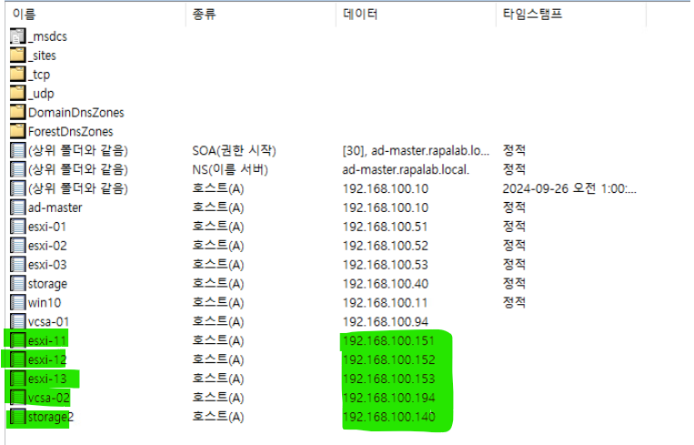Click the 2024-09-26 timestamp cell
The image size is (694, 445).
(x=569, y=188)
